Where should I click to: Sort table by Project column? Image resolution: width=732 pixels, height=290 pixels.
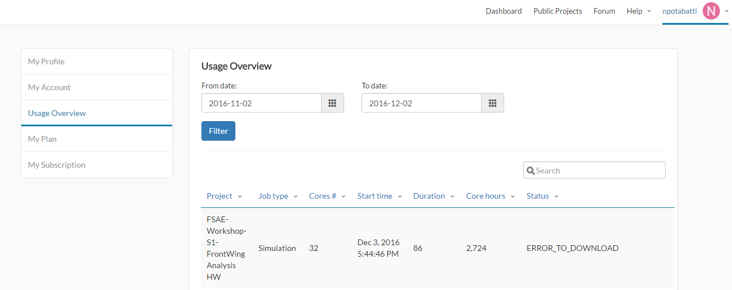[x=224, y=196]
